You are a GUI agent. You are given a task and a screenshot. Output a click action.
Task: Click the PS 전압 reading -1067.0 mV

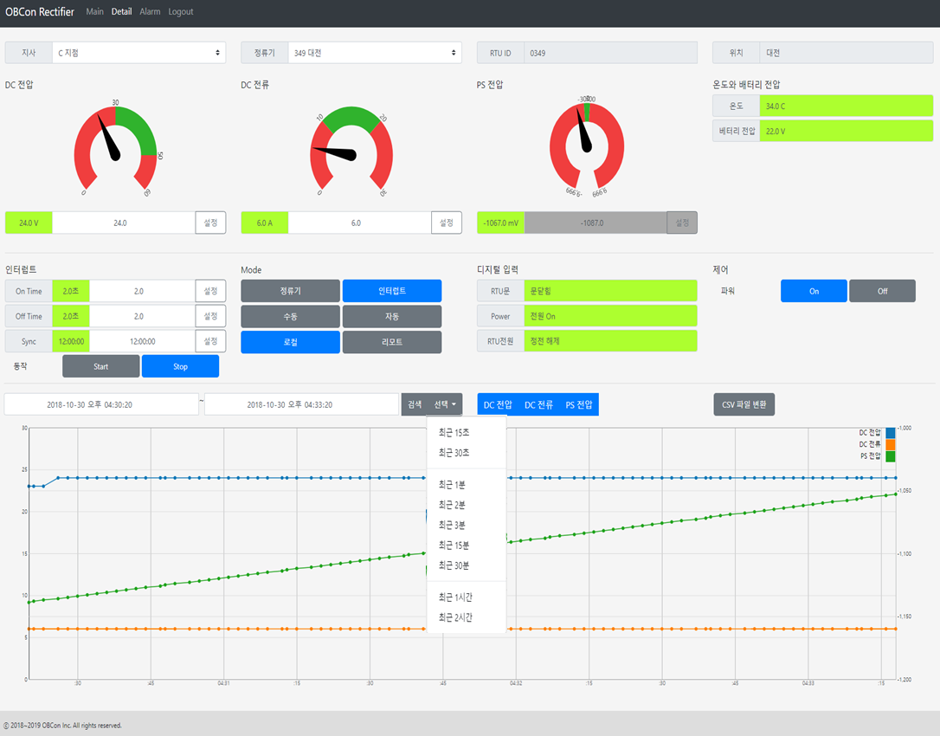tap(500, 223)
